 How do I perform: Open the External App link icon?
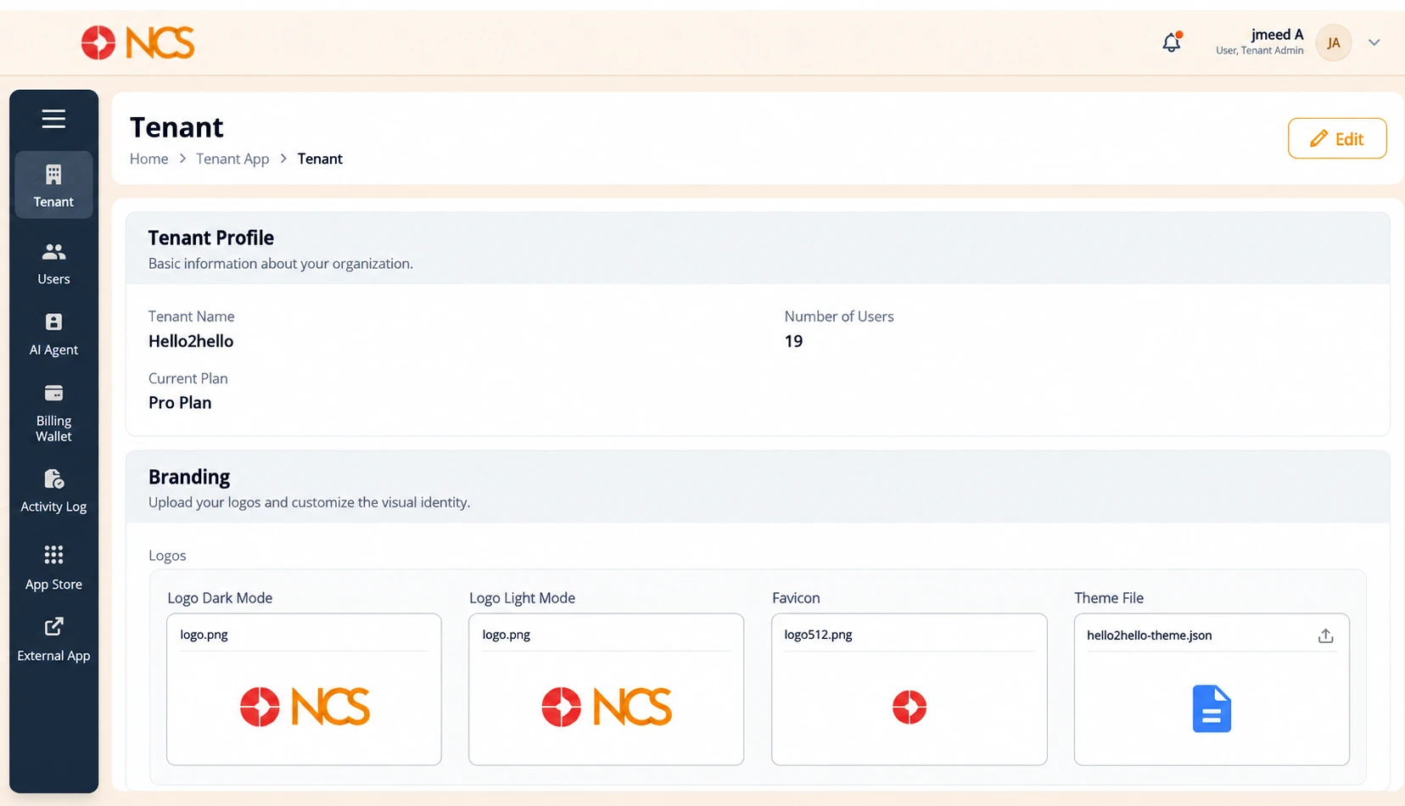(x=53, y=626)
